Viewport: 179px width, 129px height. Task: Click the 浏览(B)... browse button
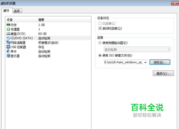(160, 62)
